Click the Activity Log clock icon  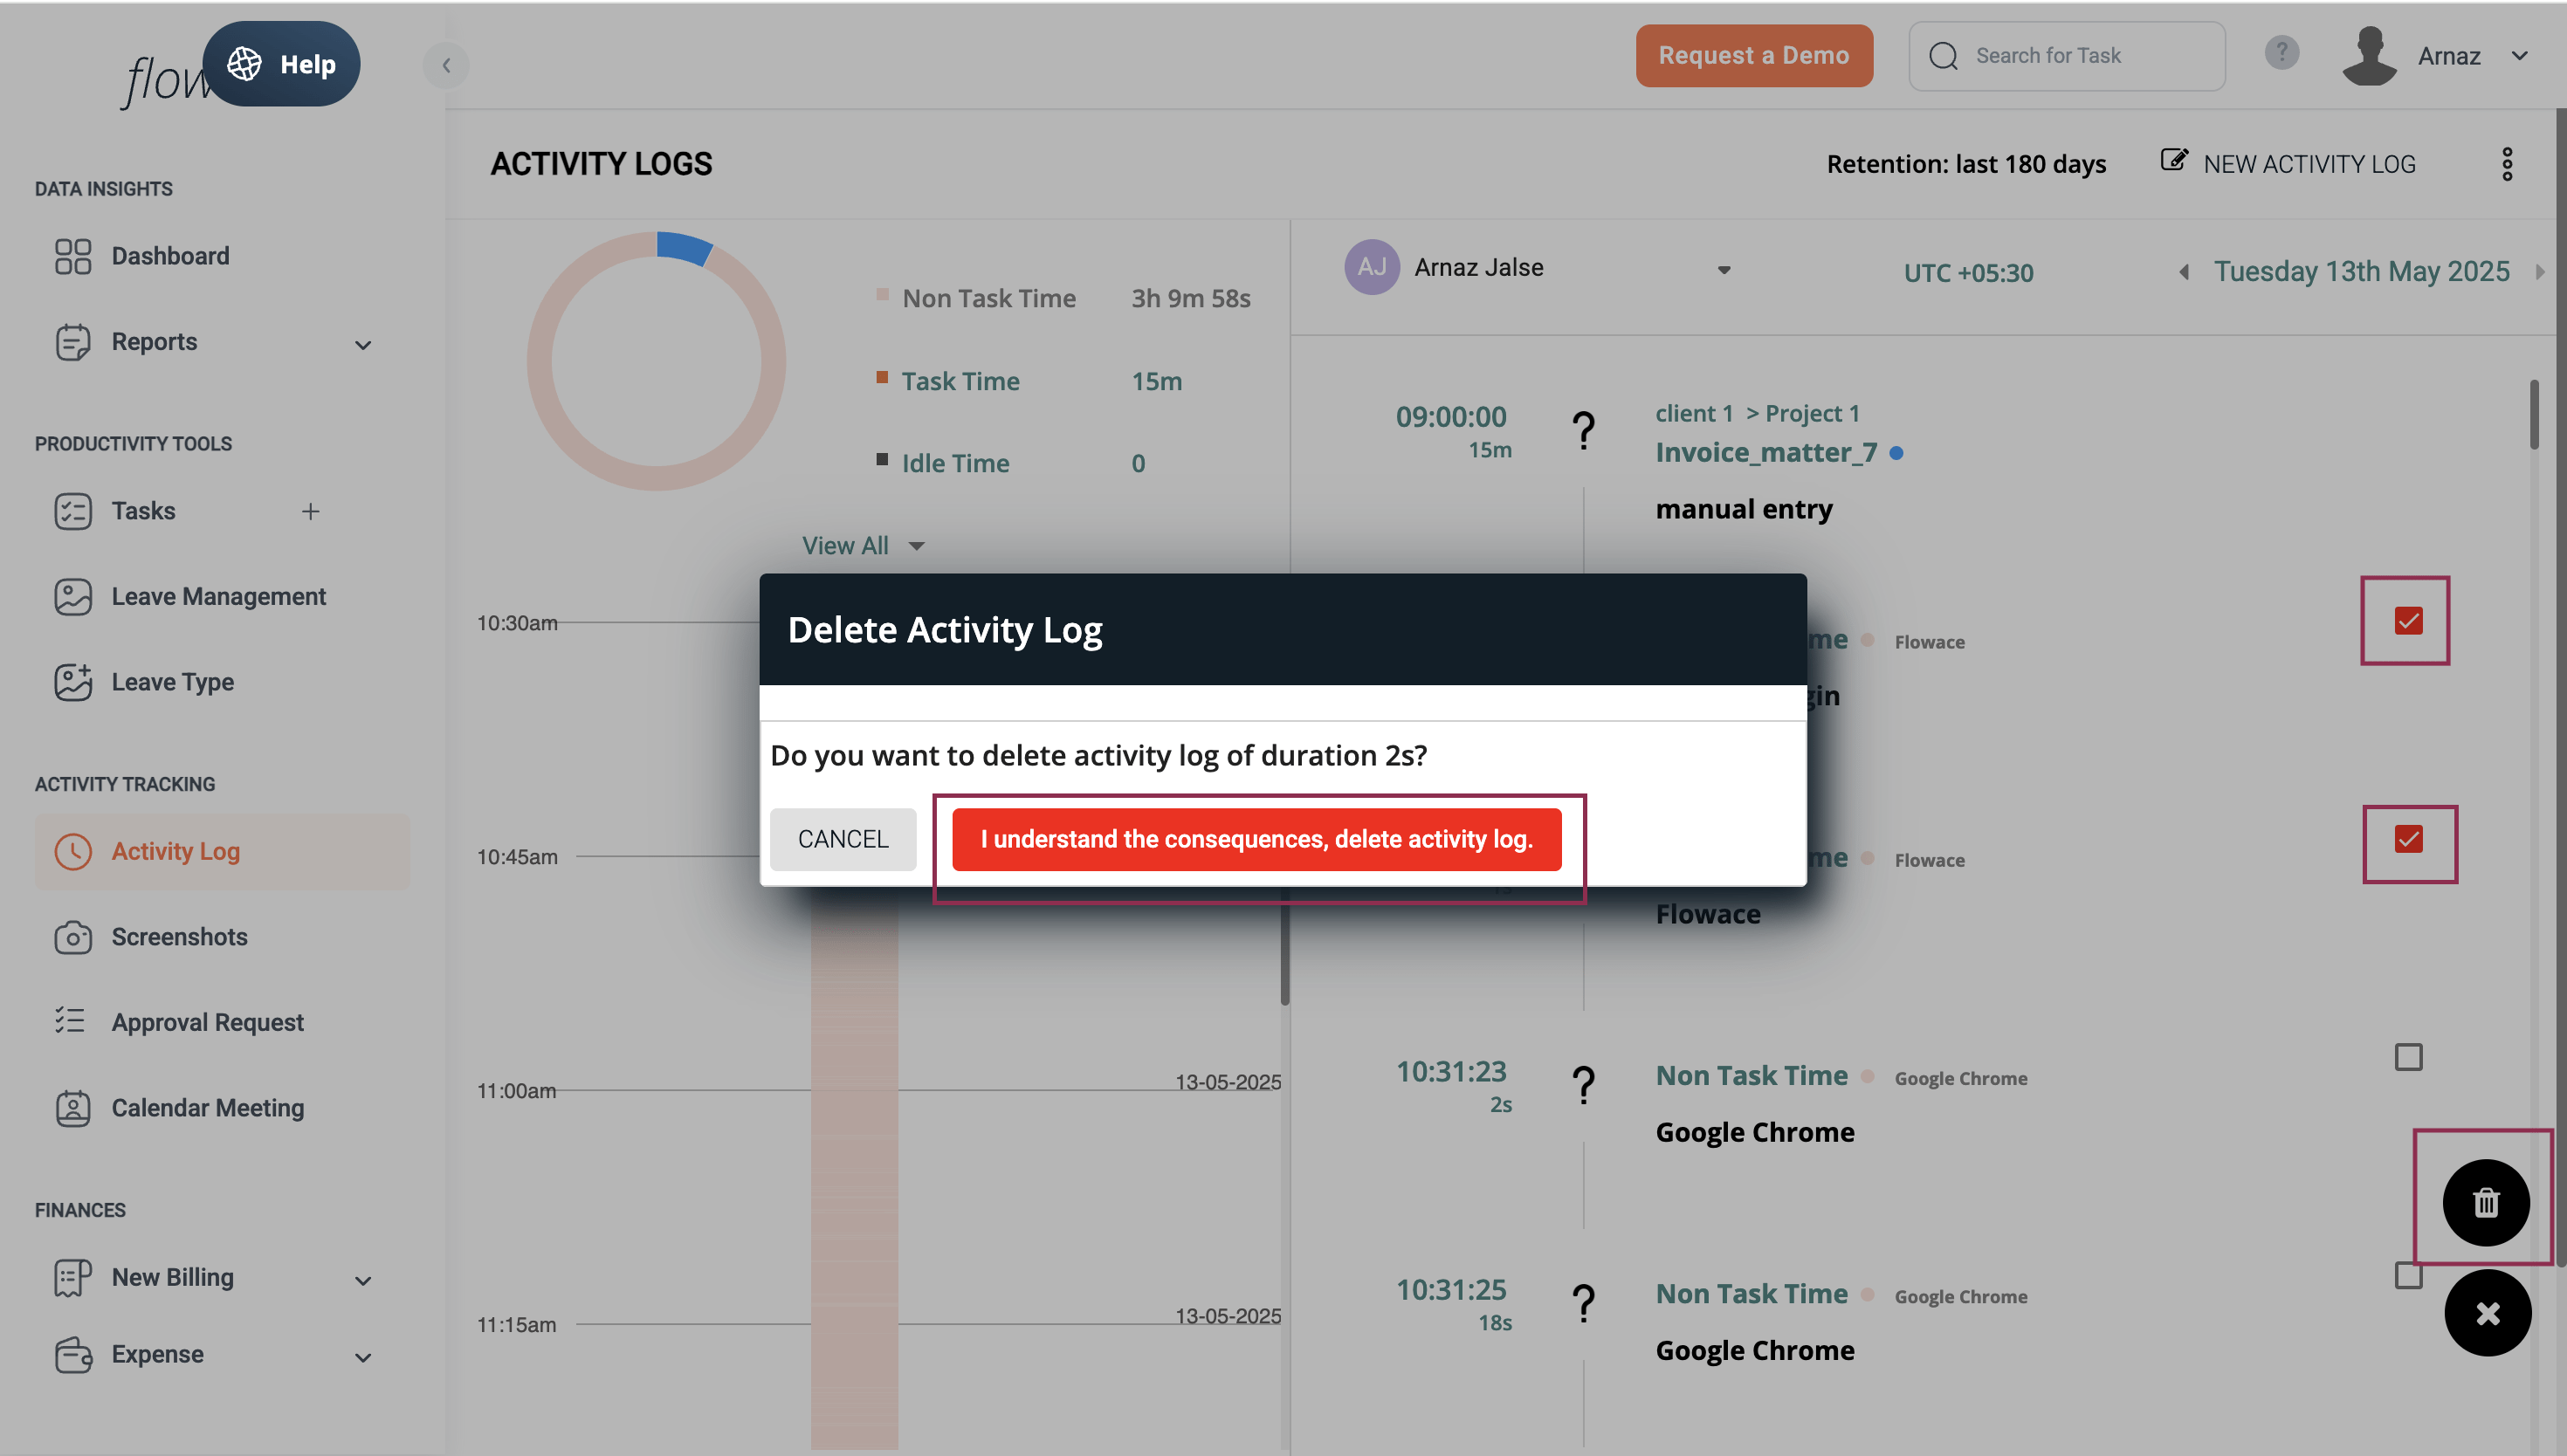tap(72, 851)
